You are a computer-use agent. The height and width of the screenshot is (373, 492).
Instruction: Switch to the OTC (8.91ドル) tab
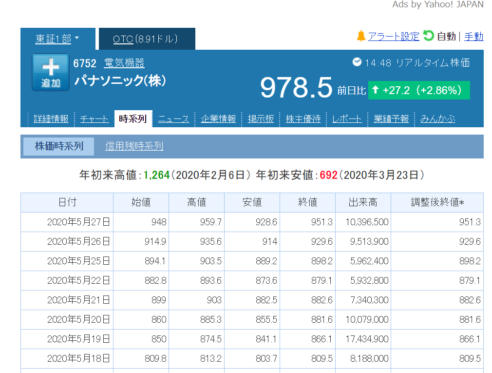[147, 39]
